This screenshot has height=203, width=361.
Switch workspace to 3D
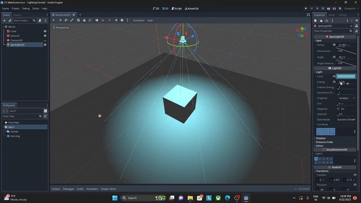pyautogui.click(x=165, y=8)
